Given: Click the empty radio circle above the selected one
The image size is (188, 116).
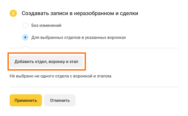Looking at the screenshot, I should pyautogui.click(x=25, y=25).
